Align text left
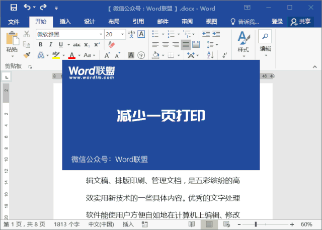 pos(155,45)
